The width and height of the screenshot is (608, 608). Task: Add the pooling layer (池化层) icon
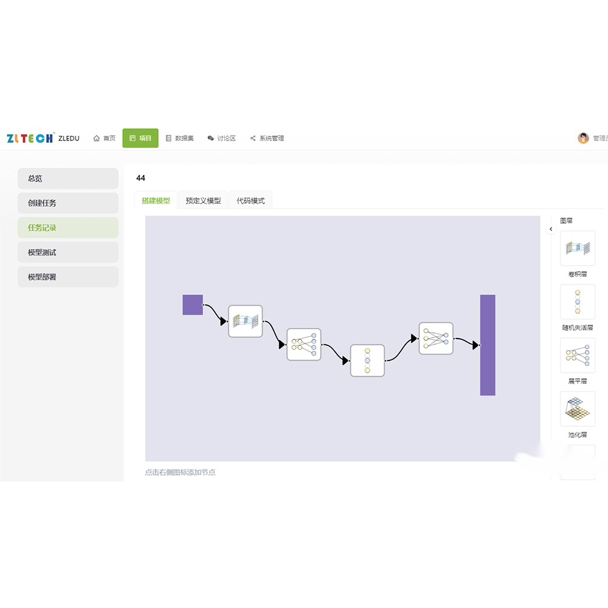point(577,409)
